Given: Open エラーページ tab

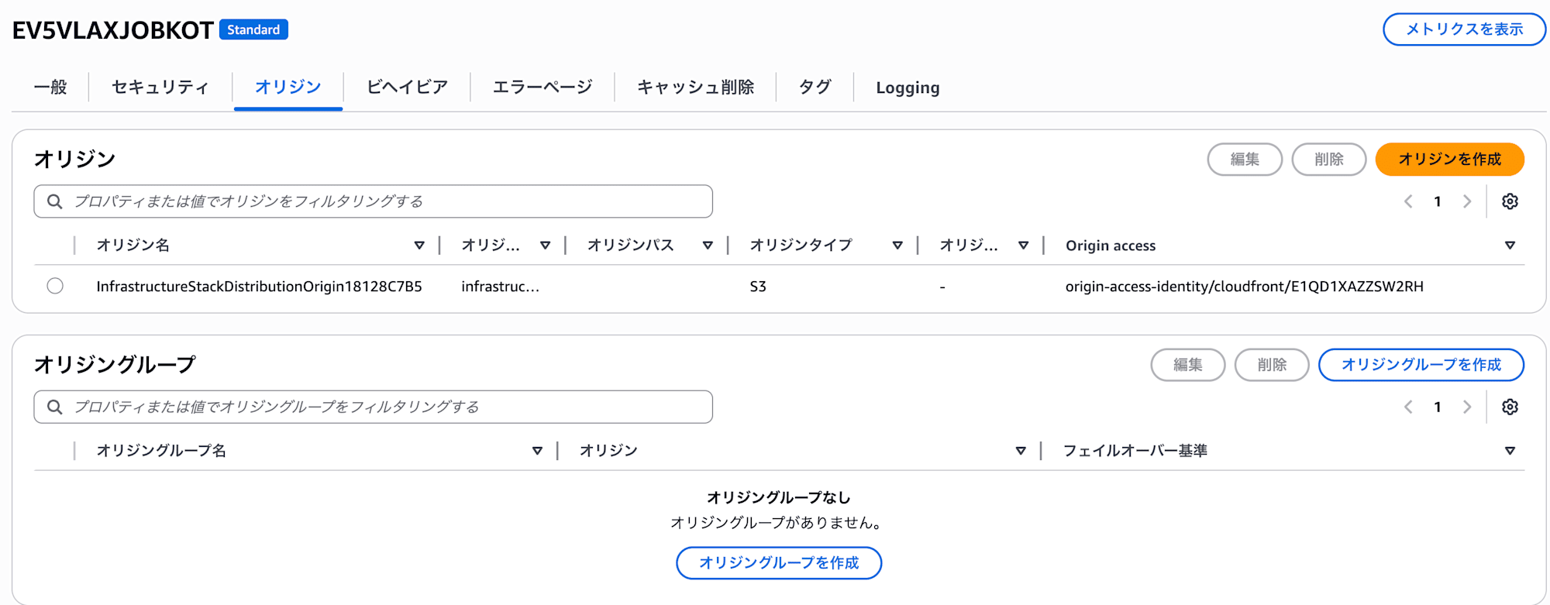Looking at the screenshot, I should tap(542, 87).
